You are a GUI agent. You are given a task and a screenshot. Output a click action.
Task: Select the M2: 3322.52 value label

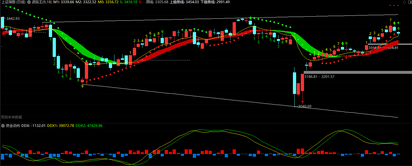(86, 2)
